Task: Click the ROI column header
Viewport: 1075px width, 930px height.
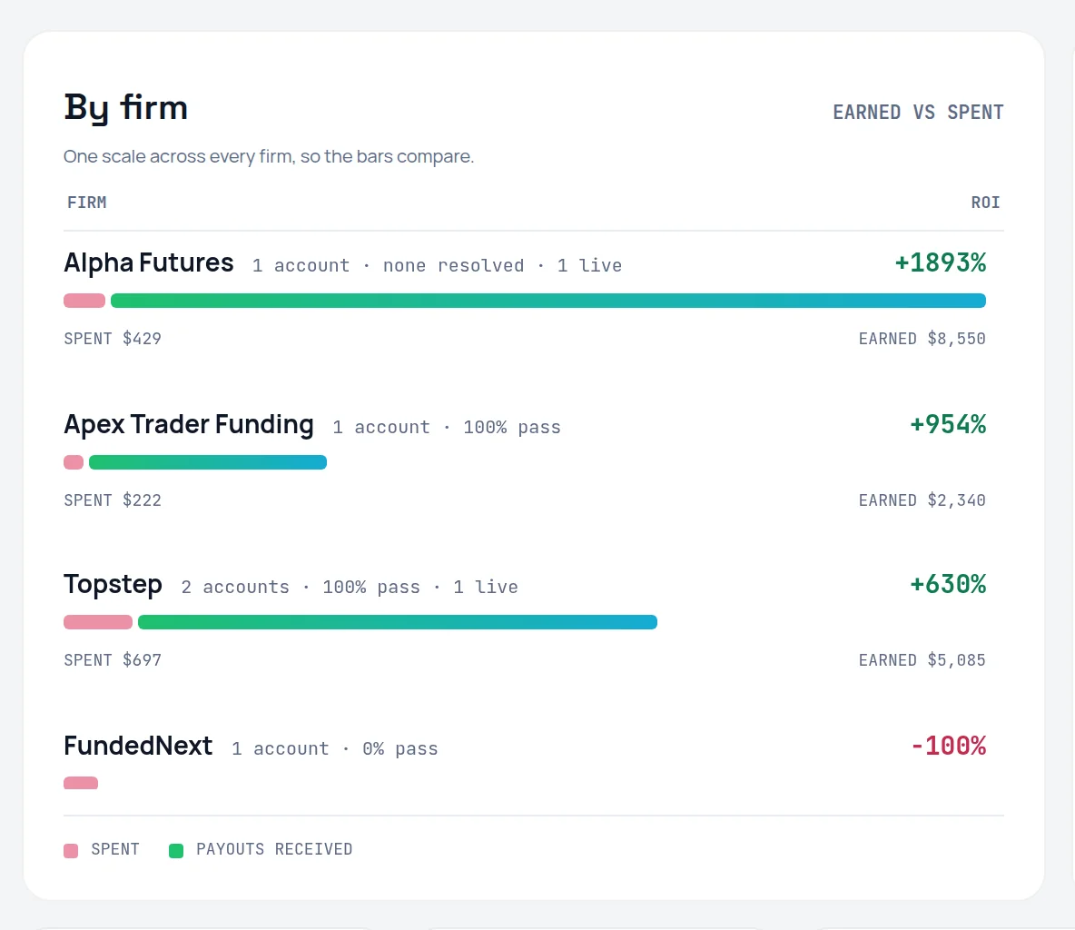Action: tap(985, 203)
